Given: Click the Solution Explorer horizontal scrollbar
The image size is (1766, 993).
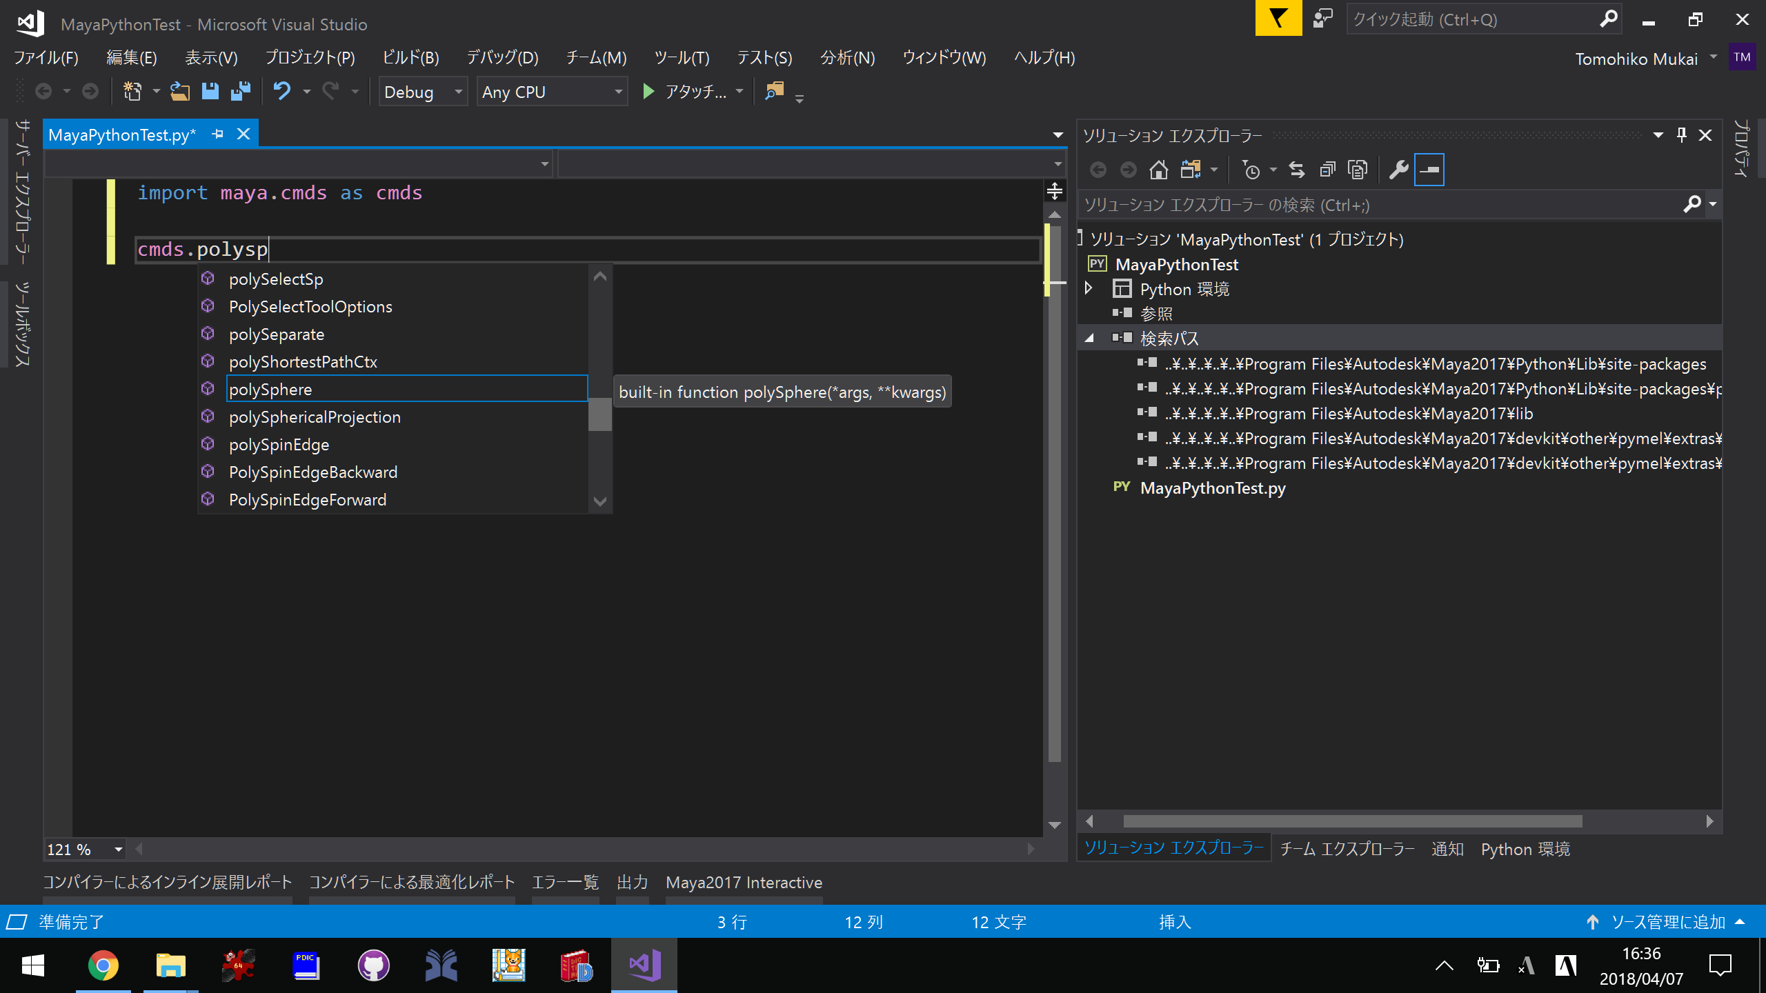Looking at the screenshot, I should 1352,821.
